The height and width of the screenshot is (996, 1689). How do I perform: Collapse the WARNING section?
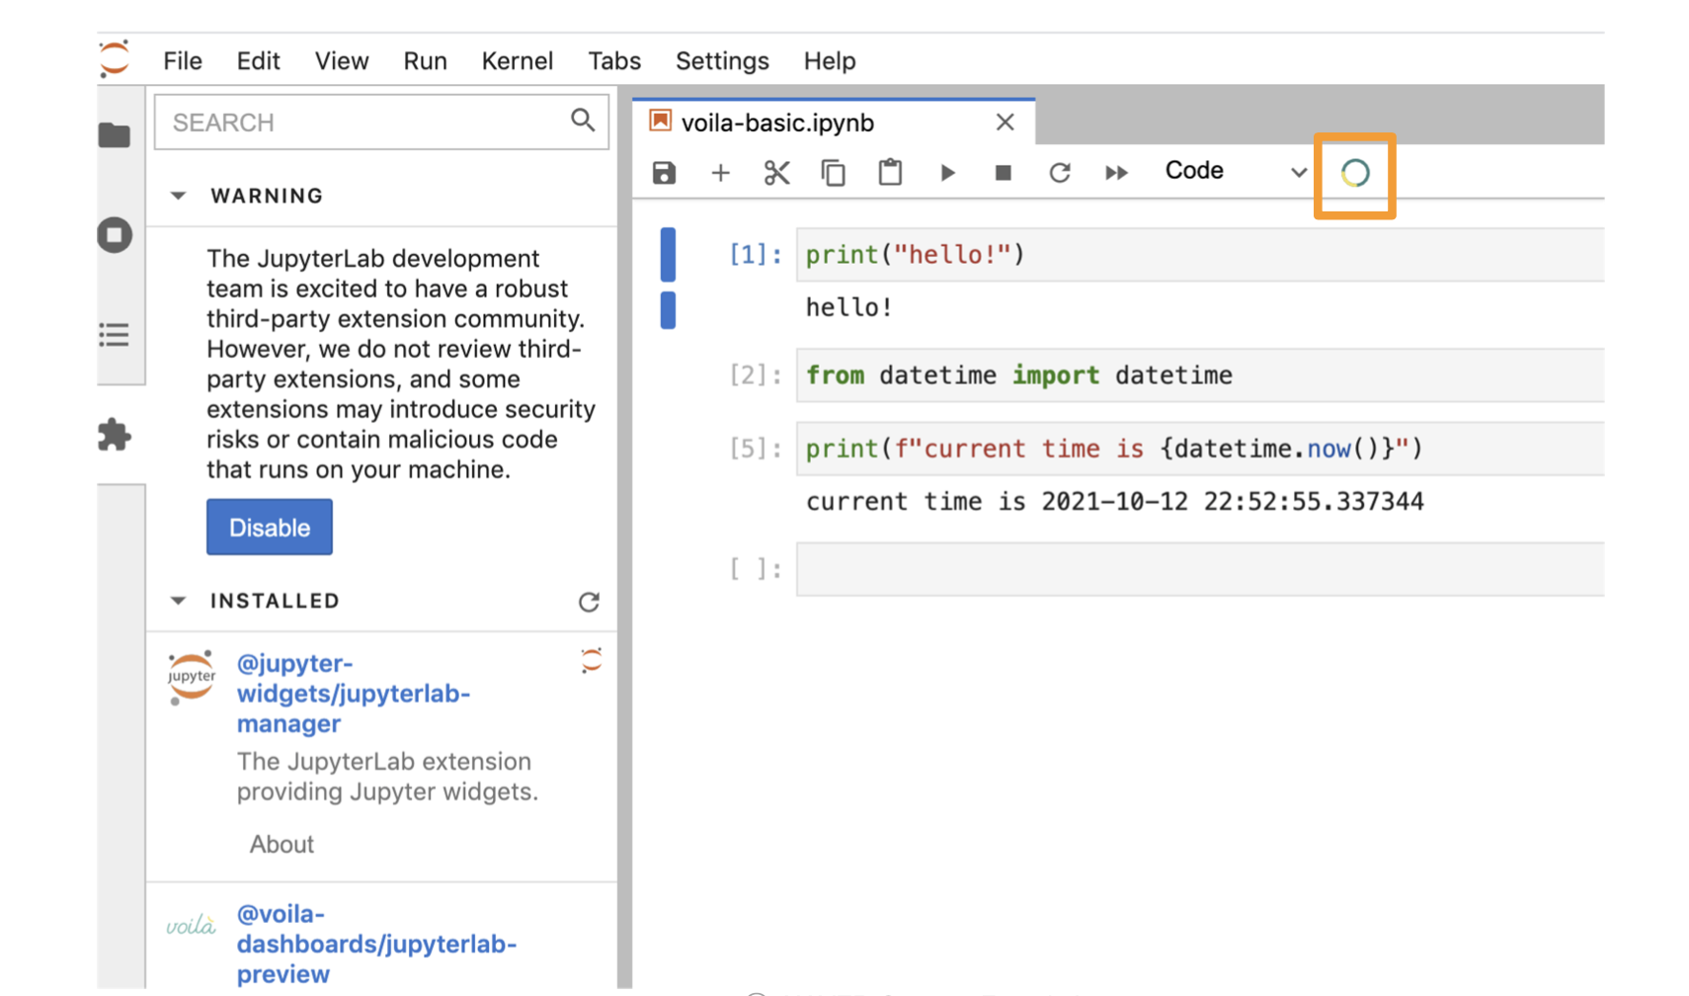tap(178, 196)
